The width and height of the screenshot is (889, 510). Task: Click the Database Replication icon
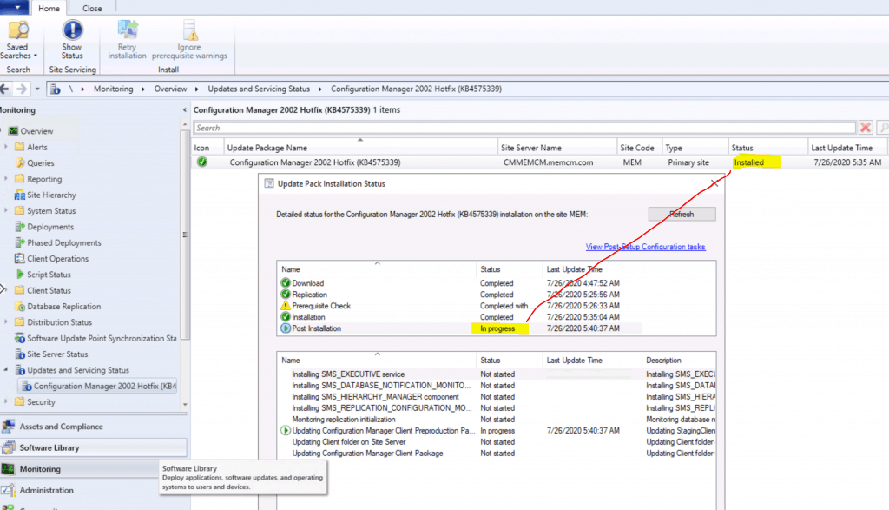pos(20,307)
